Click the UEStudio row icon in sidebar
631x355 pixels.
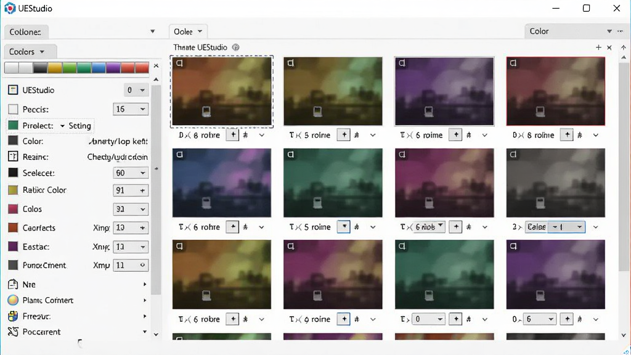click(x=13, y=90)
